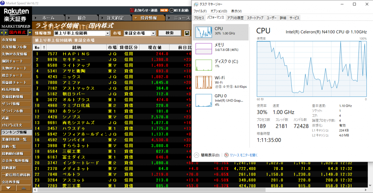The width and height of the screenshot is (373, 193).
Task: Click the right yellow arrow beside 国内株式
Action: [6, 32]
